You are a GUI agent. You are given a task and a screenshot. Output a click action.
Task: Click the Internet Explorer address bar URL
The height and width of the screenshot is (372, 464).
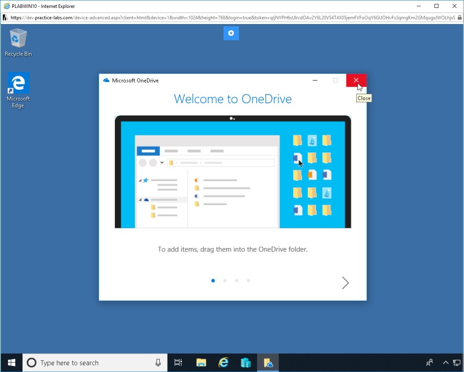(233, 17)
